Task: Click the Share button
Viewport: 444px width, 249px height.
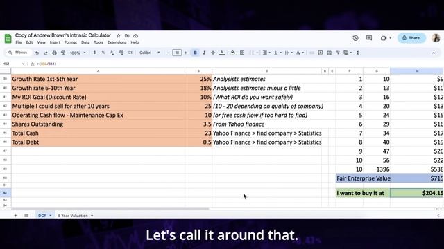Action: (x=411, y=38)
